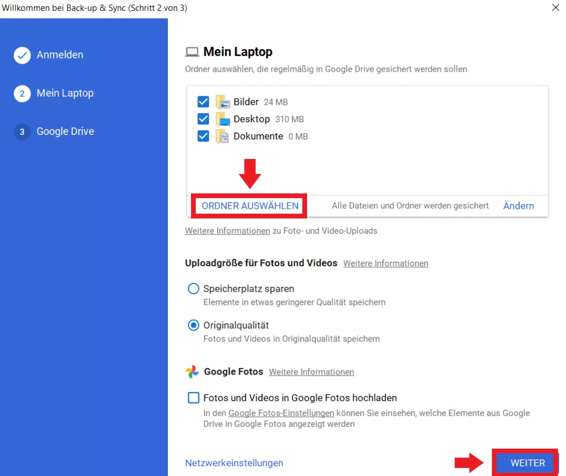Uncheck the Bilder folder checkbox
Viewport: 566px width, 476px height.
203,102
